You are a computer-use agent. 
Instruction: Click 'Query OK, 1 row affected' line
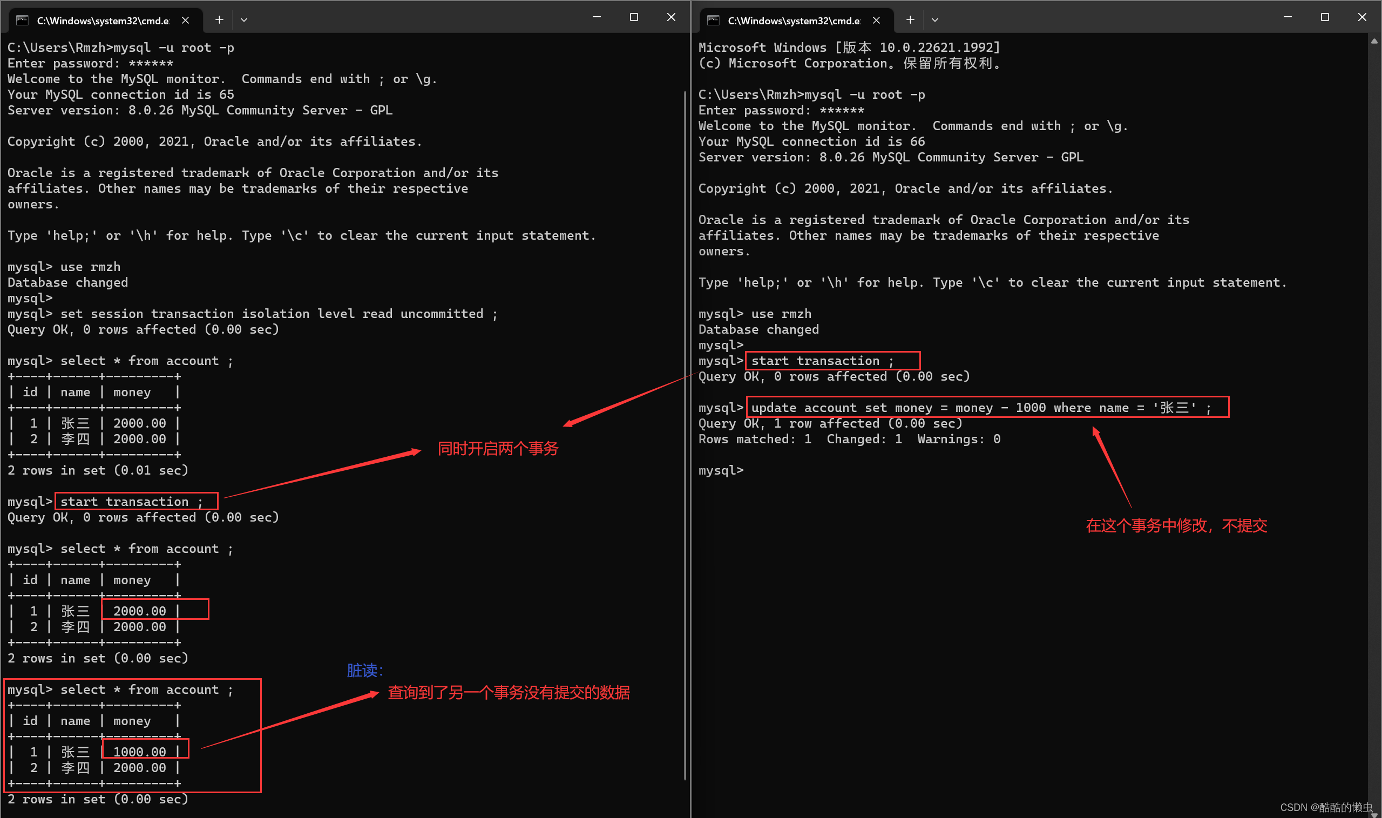(x=830, y=423)
